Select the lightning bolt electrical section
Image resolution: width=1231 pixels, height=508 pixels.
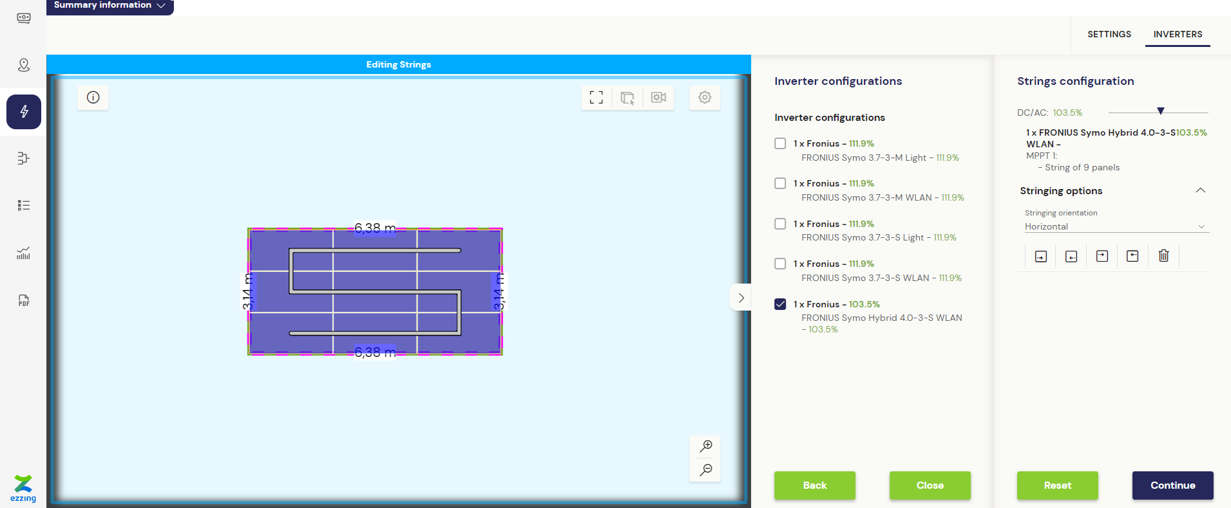[24, 112]
